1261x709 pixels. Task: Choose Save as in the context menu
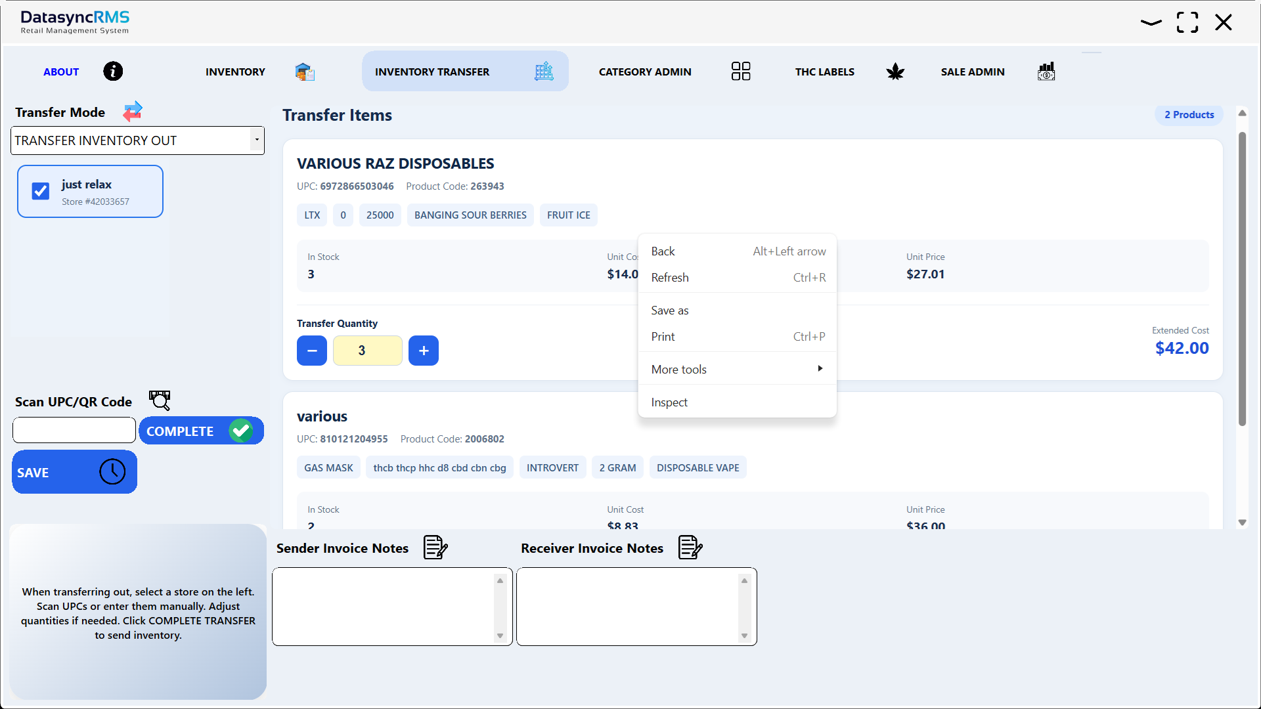point(738,311)
